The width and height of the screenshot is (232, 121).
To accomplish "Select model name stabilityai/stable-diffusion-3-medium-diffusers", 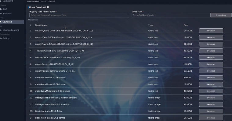I will click(56, 98).
